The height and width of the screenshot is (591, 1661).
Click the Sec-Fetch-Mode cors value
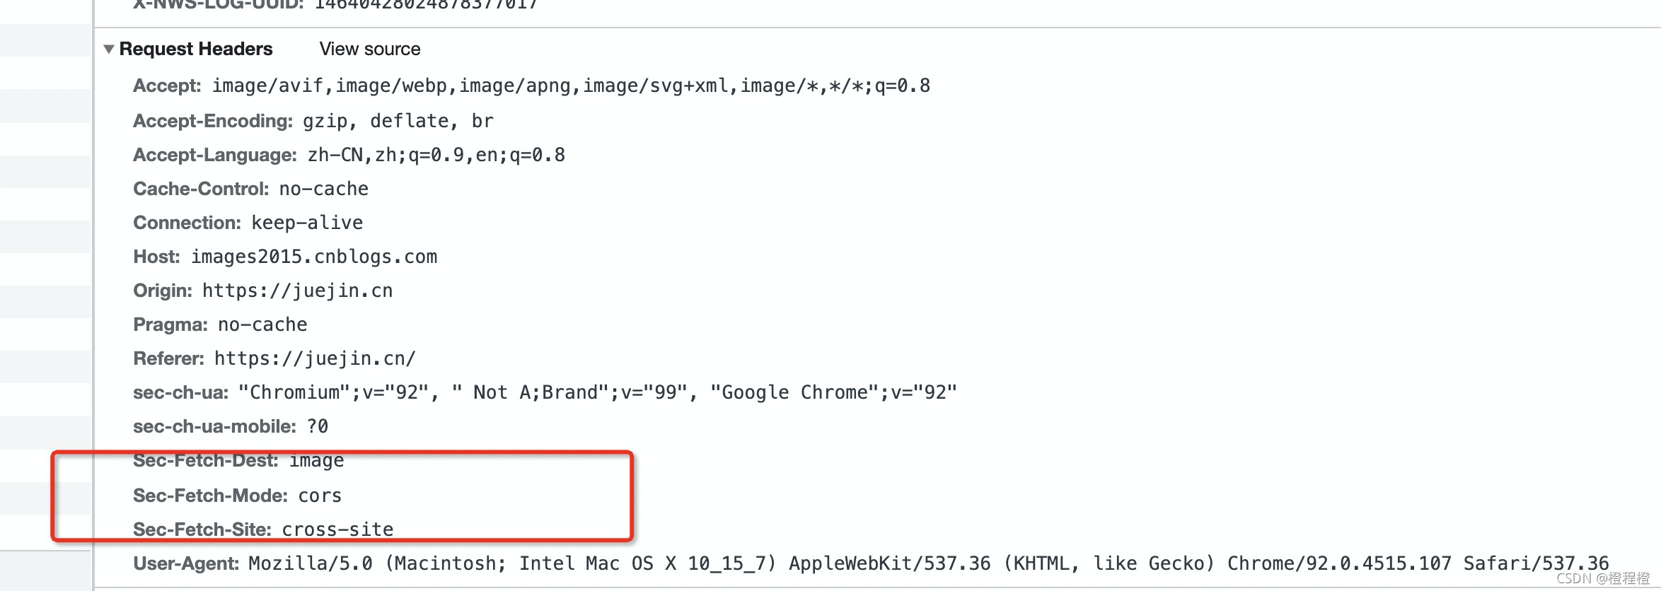pyautogui.click(x=320, y=496)
